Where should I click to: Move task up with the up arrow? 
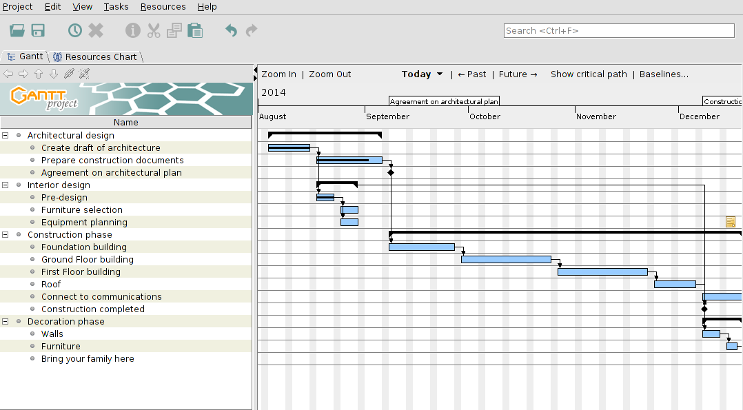39,74
